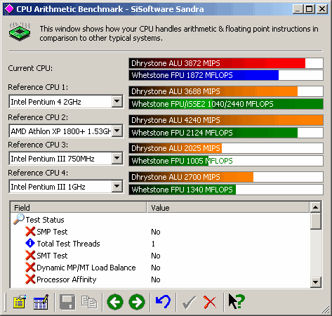Open the Intel Pentium III 1GHz dropdown

click(x=117, y=187)
